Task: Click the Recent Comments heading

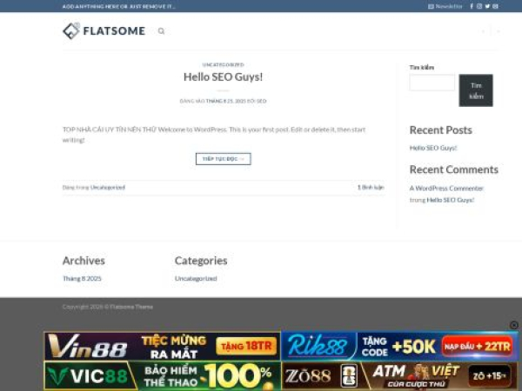Action: pyautogui.click(x=454, y=169)
